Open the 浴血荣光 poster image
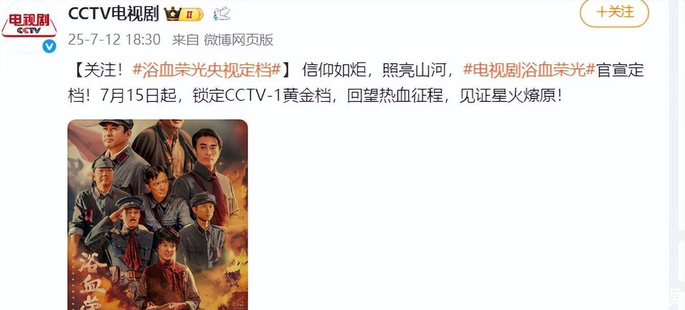 tap(158, 215)
